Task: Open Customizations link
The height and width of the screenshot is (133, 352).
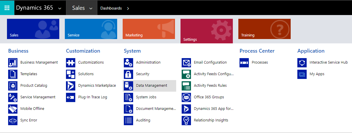Action: tap(91, 62)
